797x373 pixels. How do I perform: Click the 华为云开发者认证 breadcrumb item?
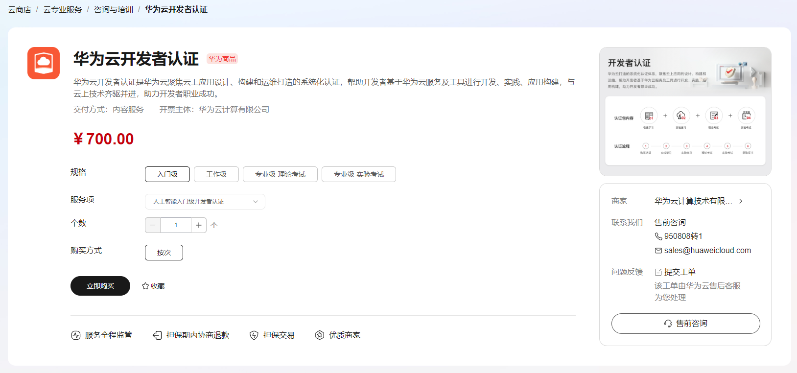(176, 10)
